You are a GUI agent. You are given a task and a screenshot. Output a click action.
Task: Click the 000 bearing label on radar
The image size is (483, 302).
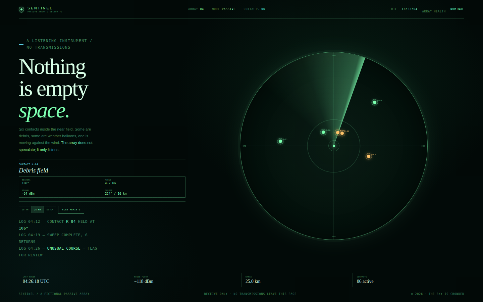(334, 55)
